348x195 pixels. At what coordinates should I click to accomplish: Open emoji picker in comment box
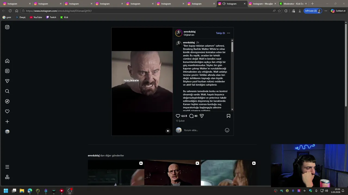[227, 130]
